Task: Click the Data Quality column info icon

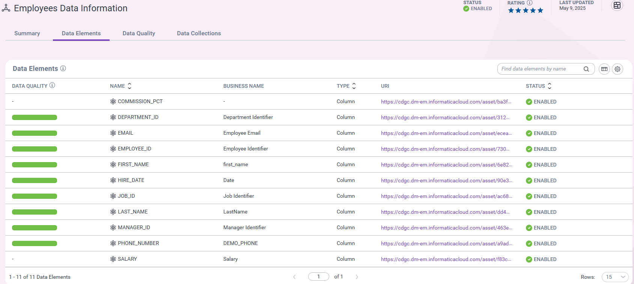Action: (52, 86)
